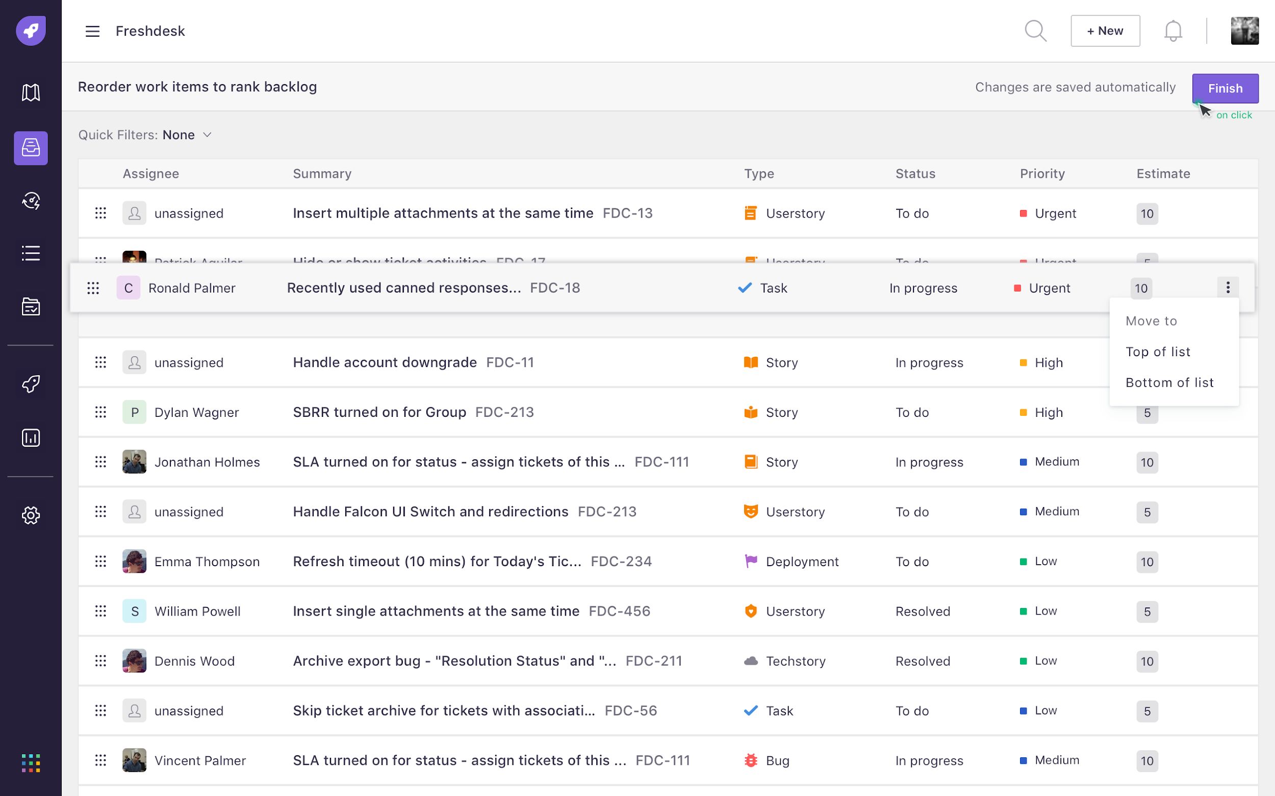Choose Top of list in Move to menu
This screenshot has height=796, width=1275.
tap(1158, 352)
